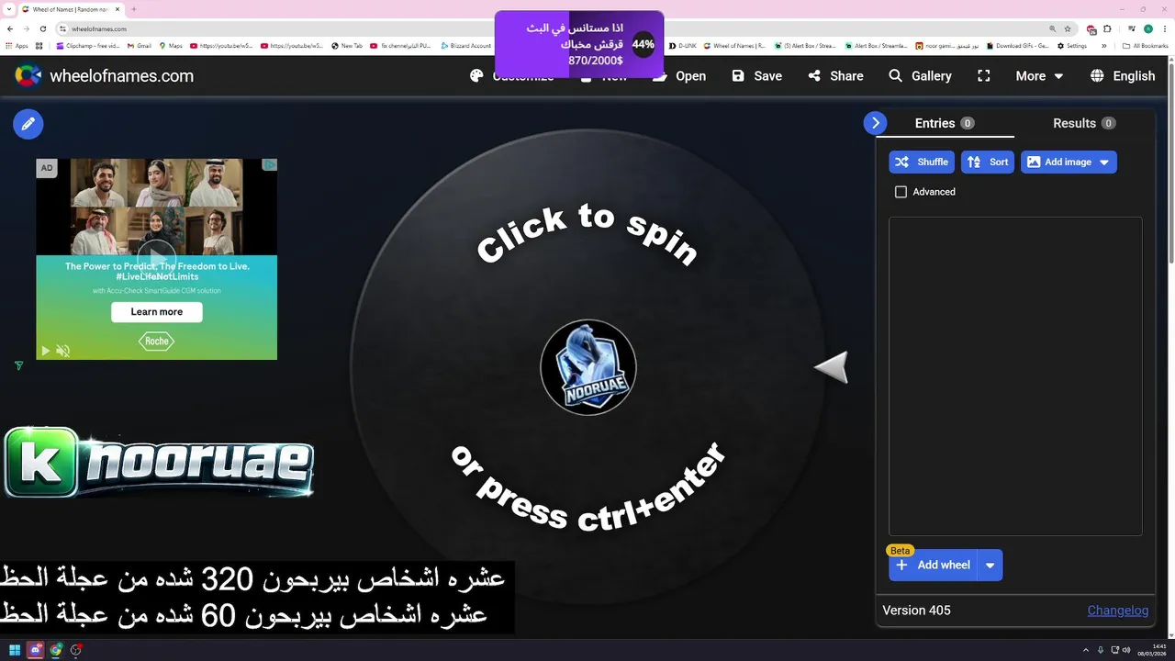This screenshot has height=661, width=1175.
Task: Open Discord from the taskbar
Action: pos(35,650)
